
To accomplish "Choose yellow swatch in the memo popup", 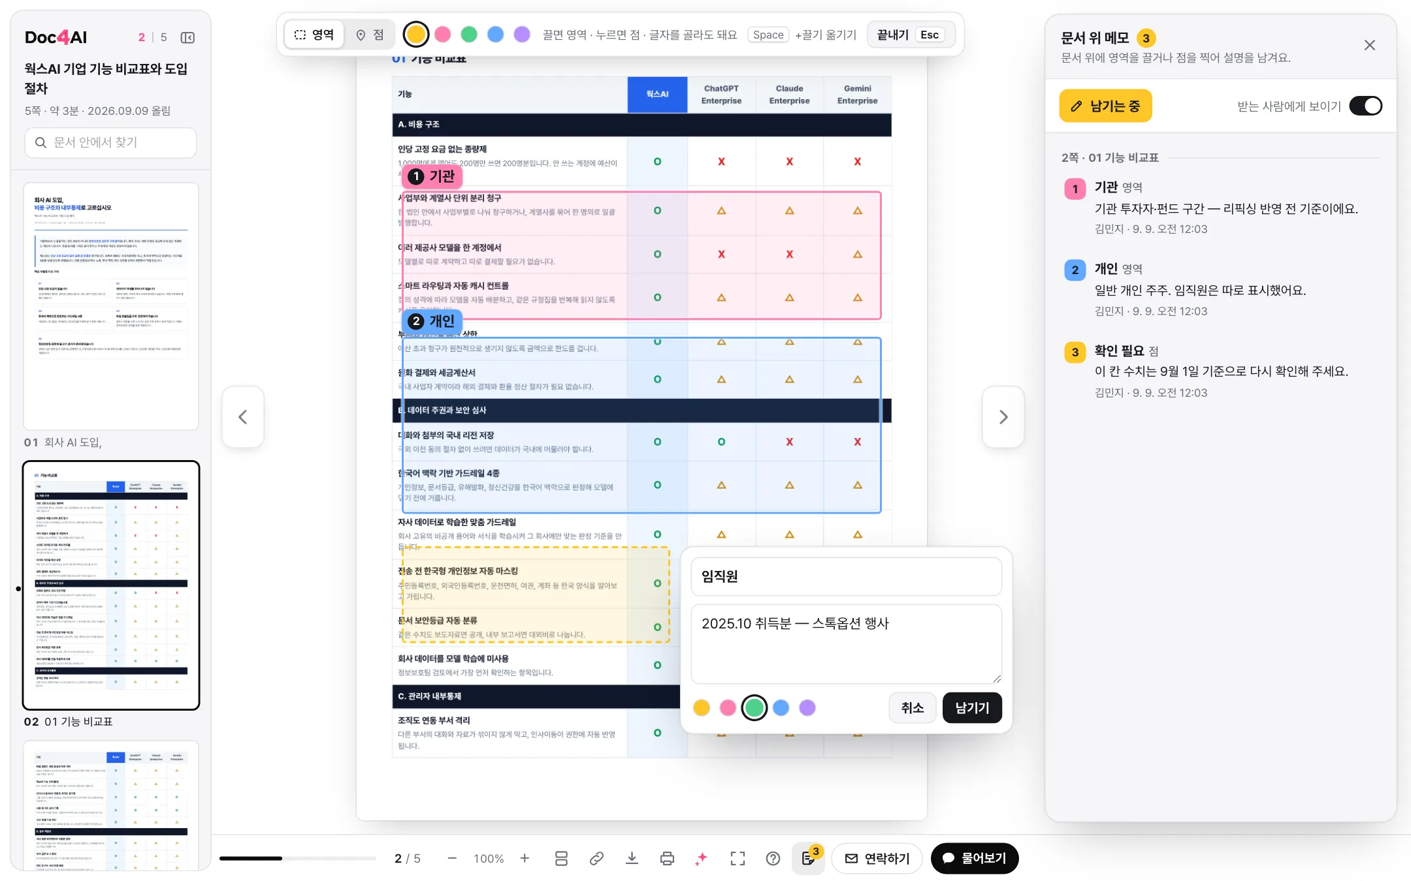I will coord(702,707).
